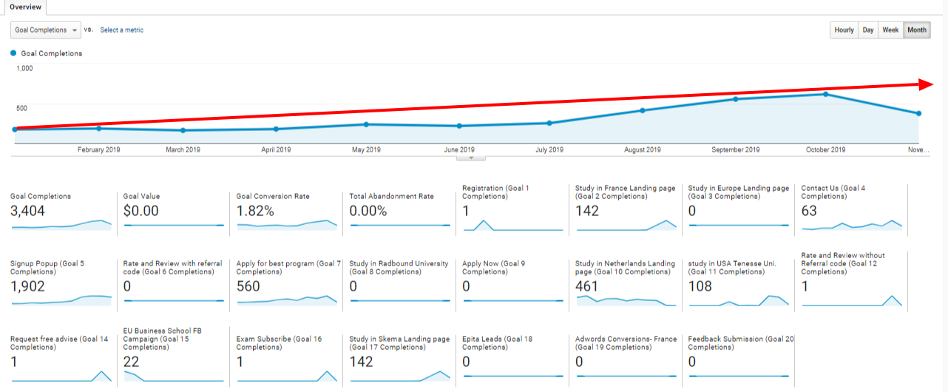Open the Total Abandonment Rate sparkline

pyautogui.click(x=400, y=225)
